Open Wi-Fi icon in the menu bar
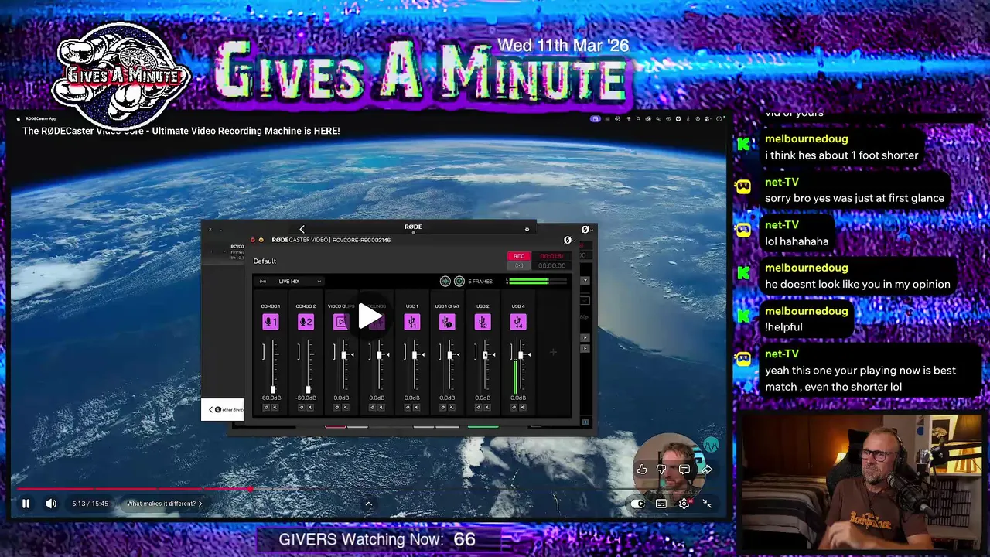990x557 pixels. point(628,119)
